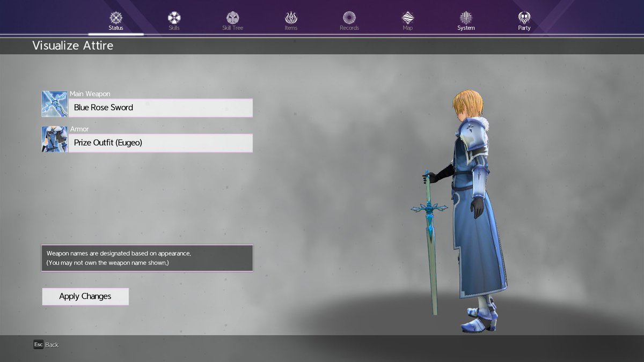644x362 pixels.
Task: Switch to the System tab label
Action: point(466,28)
